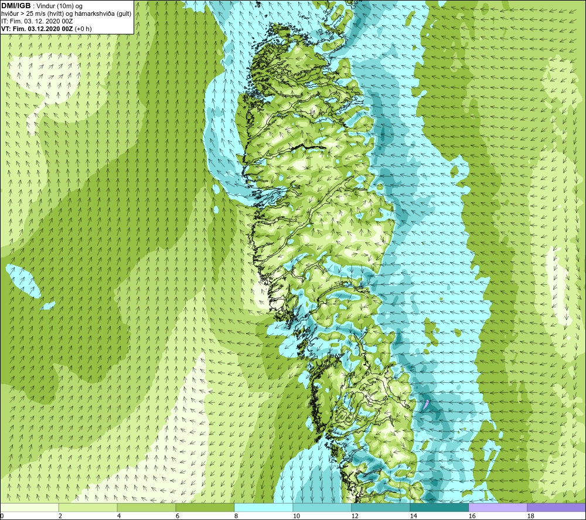This screenshot has width=586, height=520.
Task: Click the 4–6 m/s green legend swatch
Action: (x=146, y=507)
